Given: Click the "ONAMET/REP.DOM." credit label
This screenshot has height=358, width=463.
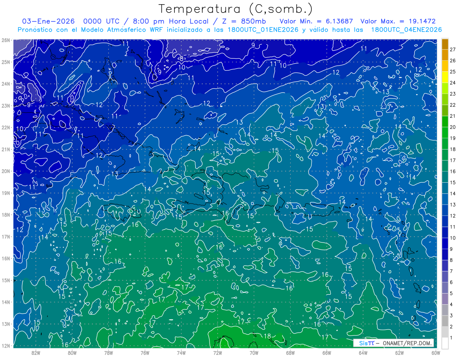Looking at the screenshot, I should (x=408, y=343).
